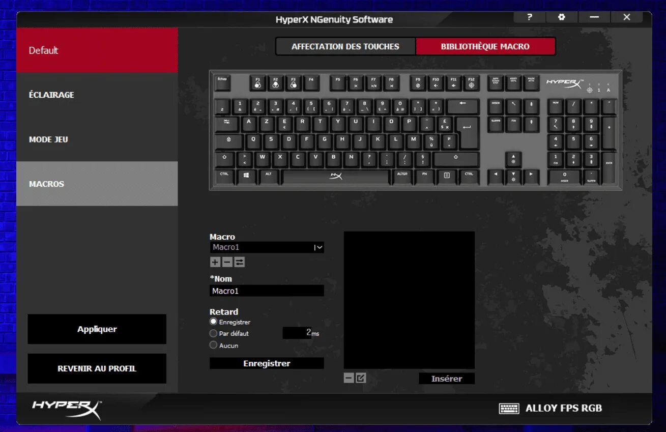The width and height of the screenshot is (666, 432).
Task: Open the Mode jeu section
Action: pyautogui.click(x=97, y=139)
